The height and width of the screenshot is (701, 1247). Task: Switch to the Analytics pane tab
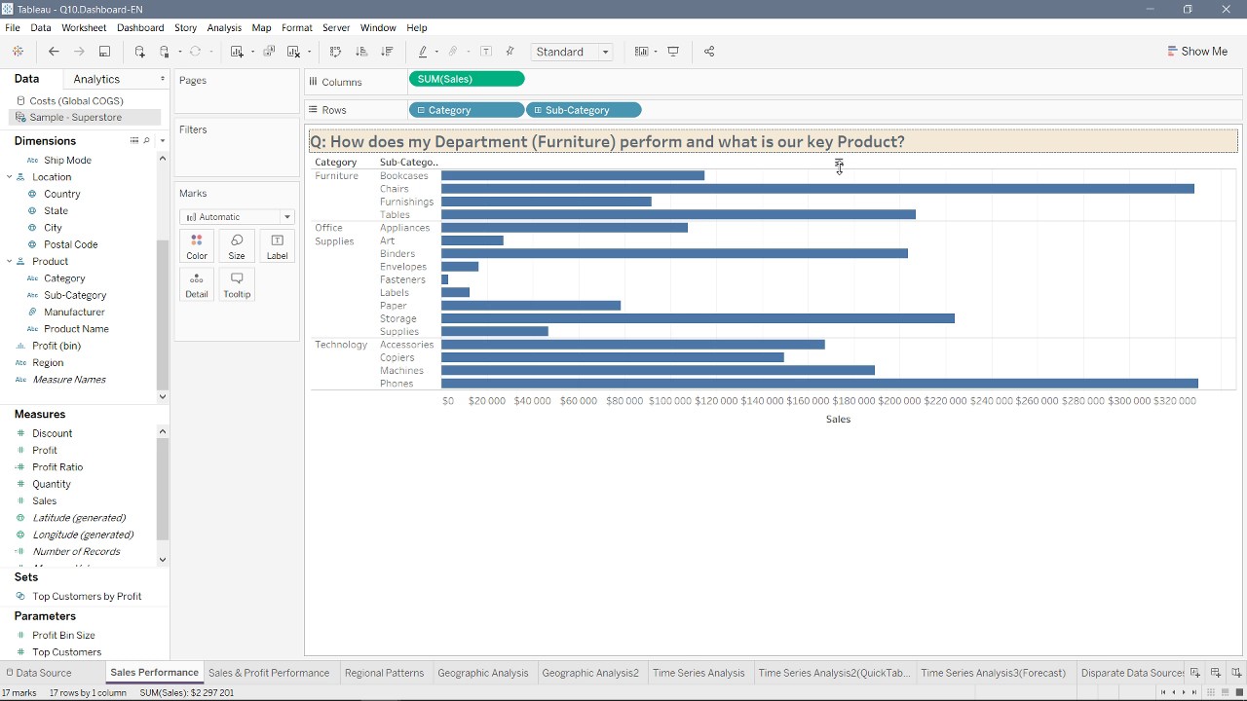click(96, 79)
